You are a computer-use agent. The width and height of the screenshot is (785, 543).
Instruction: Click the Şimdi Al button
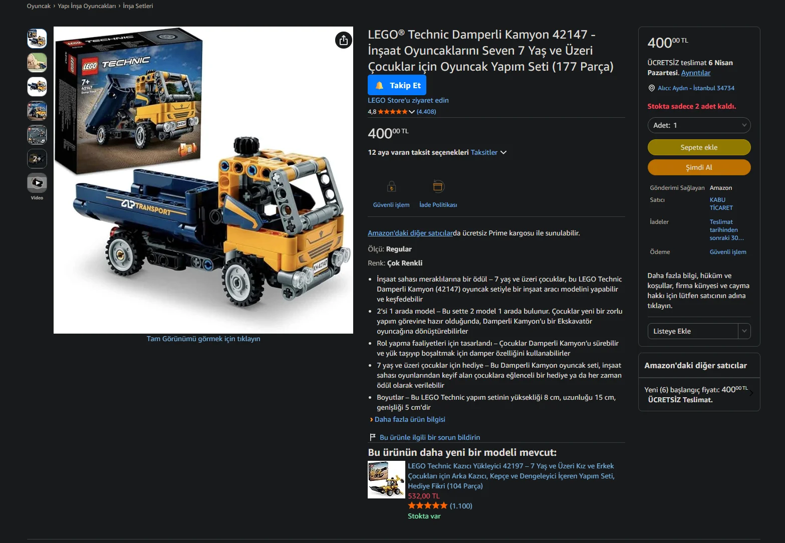(699, 167)
